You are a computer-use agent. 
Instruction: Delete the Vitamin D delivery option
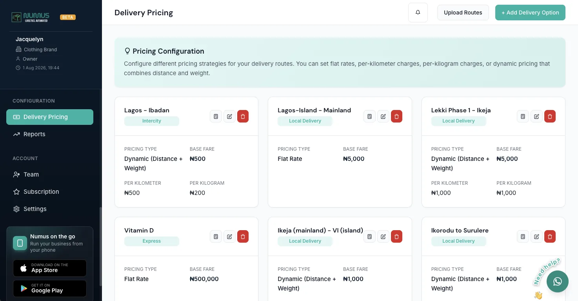coord(243,236)
